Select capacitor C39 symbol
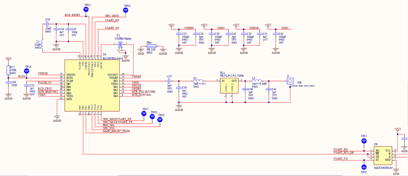Screen dimensions: 408x176 point(179,88)
